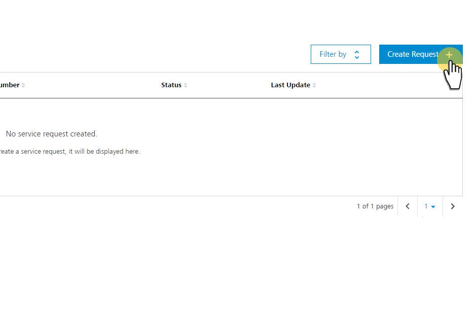475x317 pixels.
Task: Sort by the Last Update column header
Action: tap(290, 85)
